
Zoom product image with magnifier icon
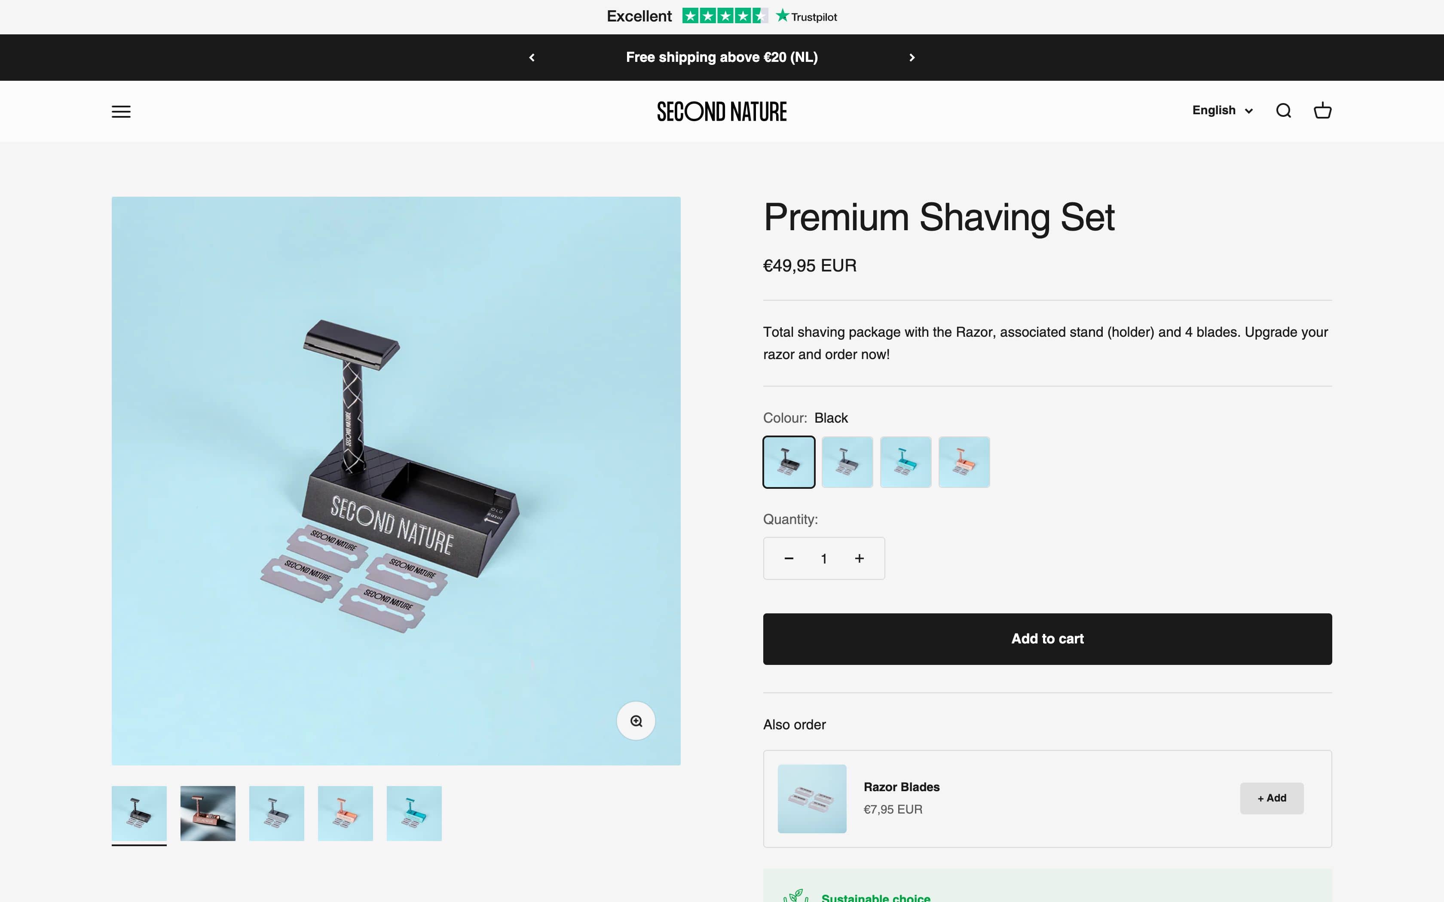636,721
